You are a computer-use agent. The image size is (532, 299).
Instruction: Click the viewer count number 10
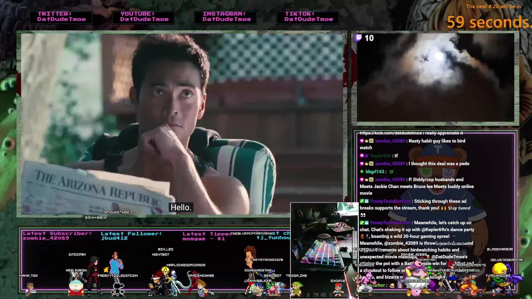click(369, 38)
